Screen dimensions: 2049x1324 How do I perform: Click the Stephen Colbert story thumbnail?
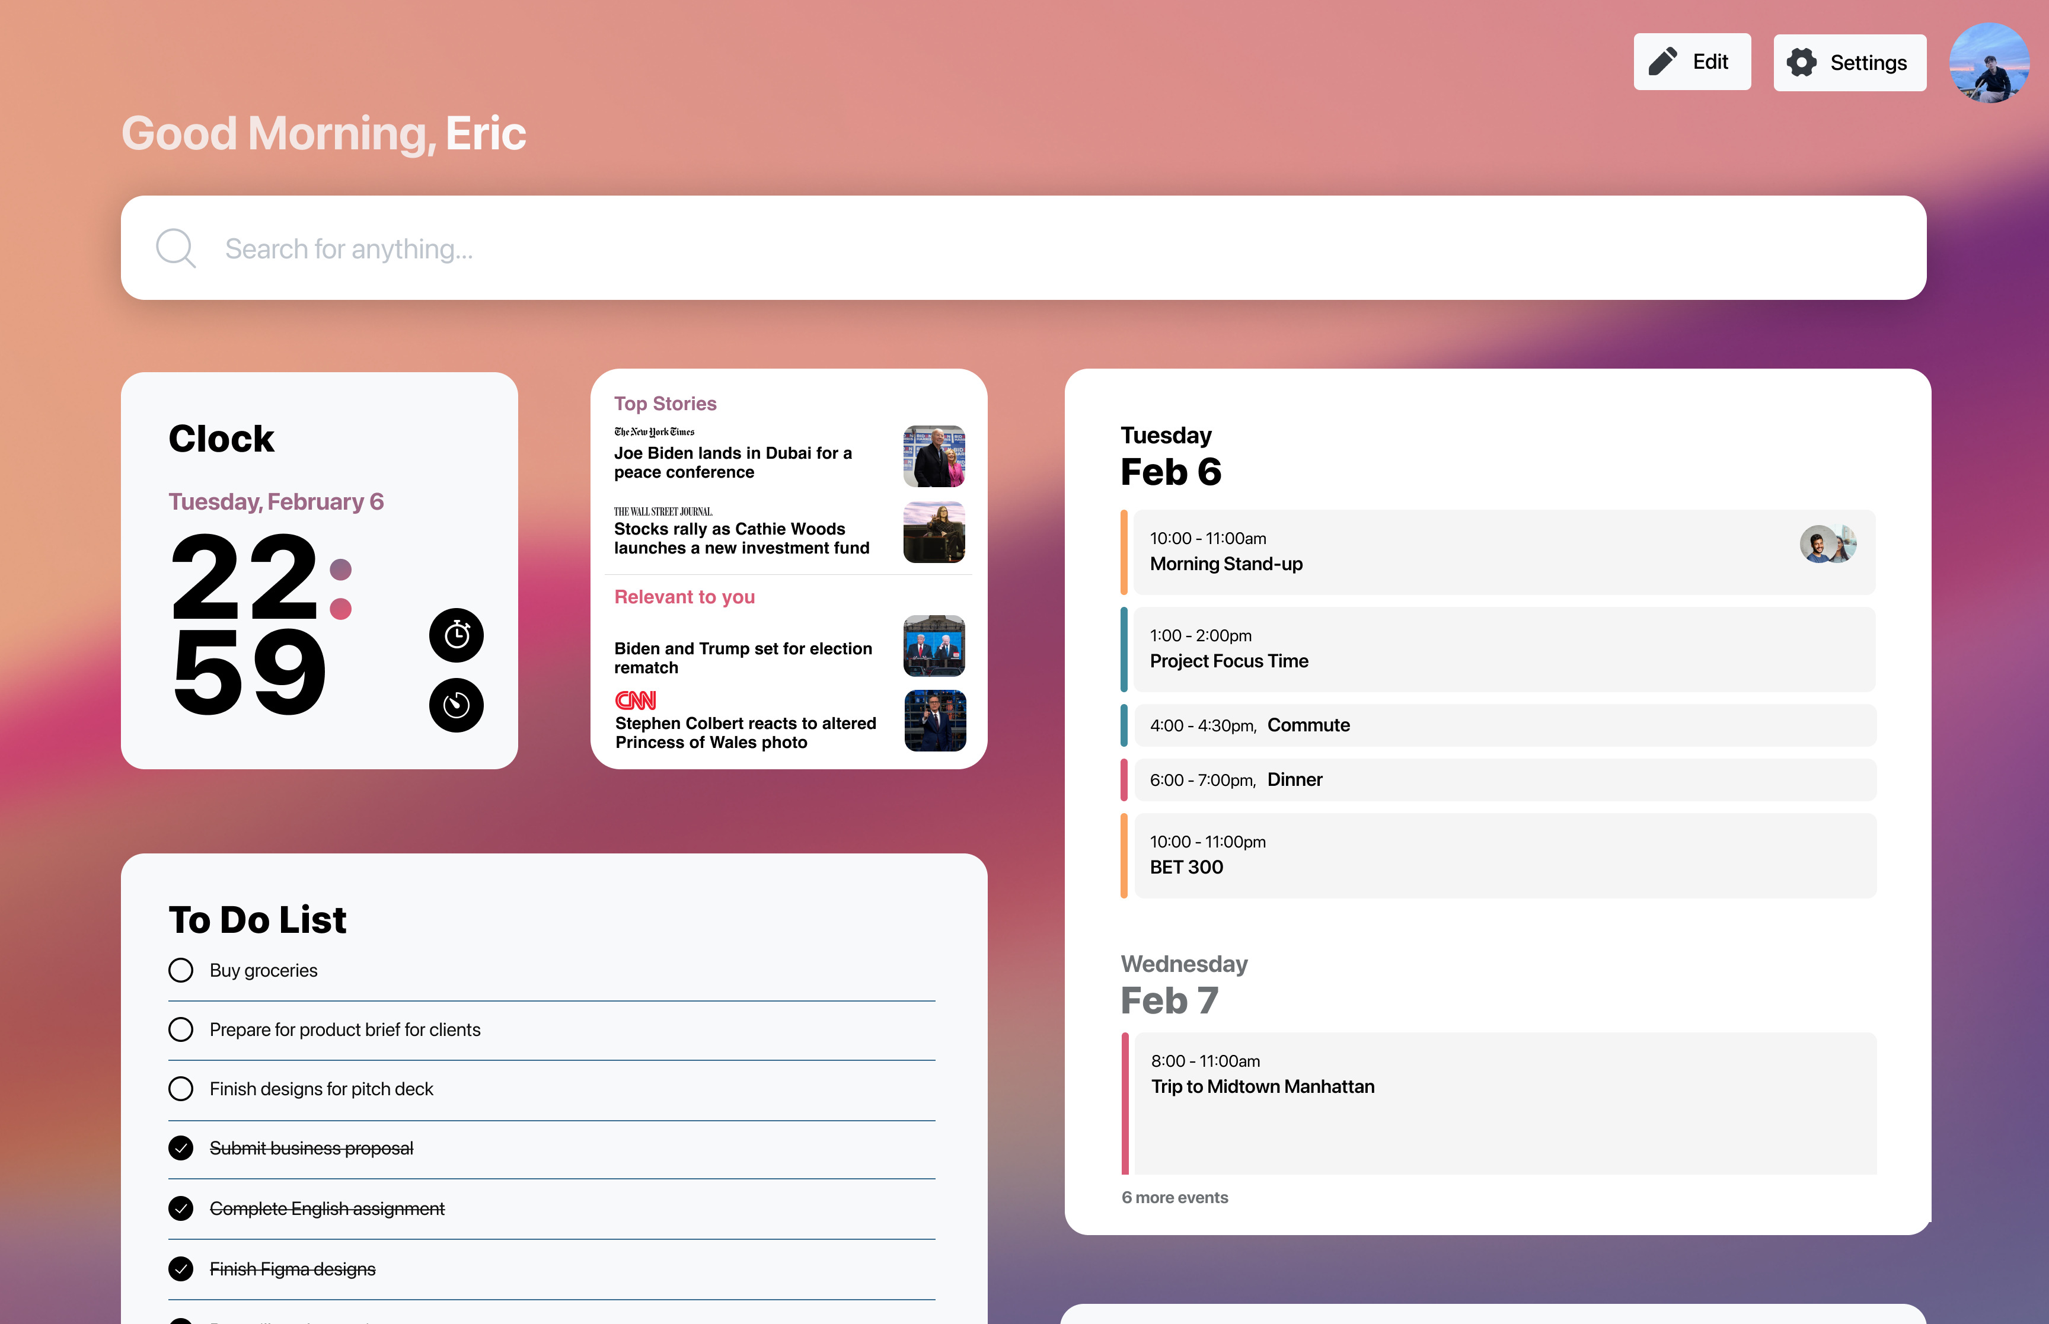[934, 721]
